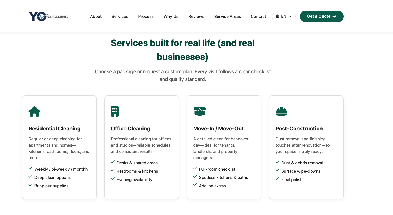Select the Process navigation link
Image resolution: width=393 pixels, height=215 pixels.
click(146, 16)
